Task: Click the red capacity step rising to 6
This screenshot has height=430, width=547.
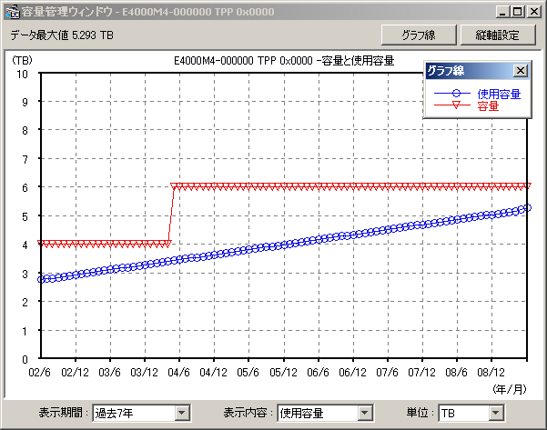Action: pyautogui.click(x=171, y=215)
